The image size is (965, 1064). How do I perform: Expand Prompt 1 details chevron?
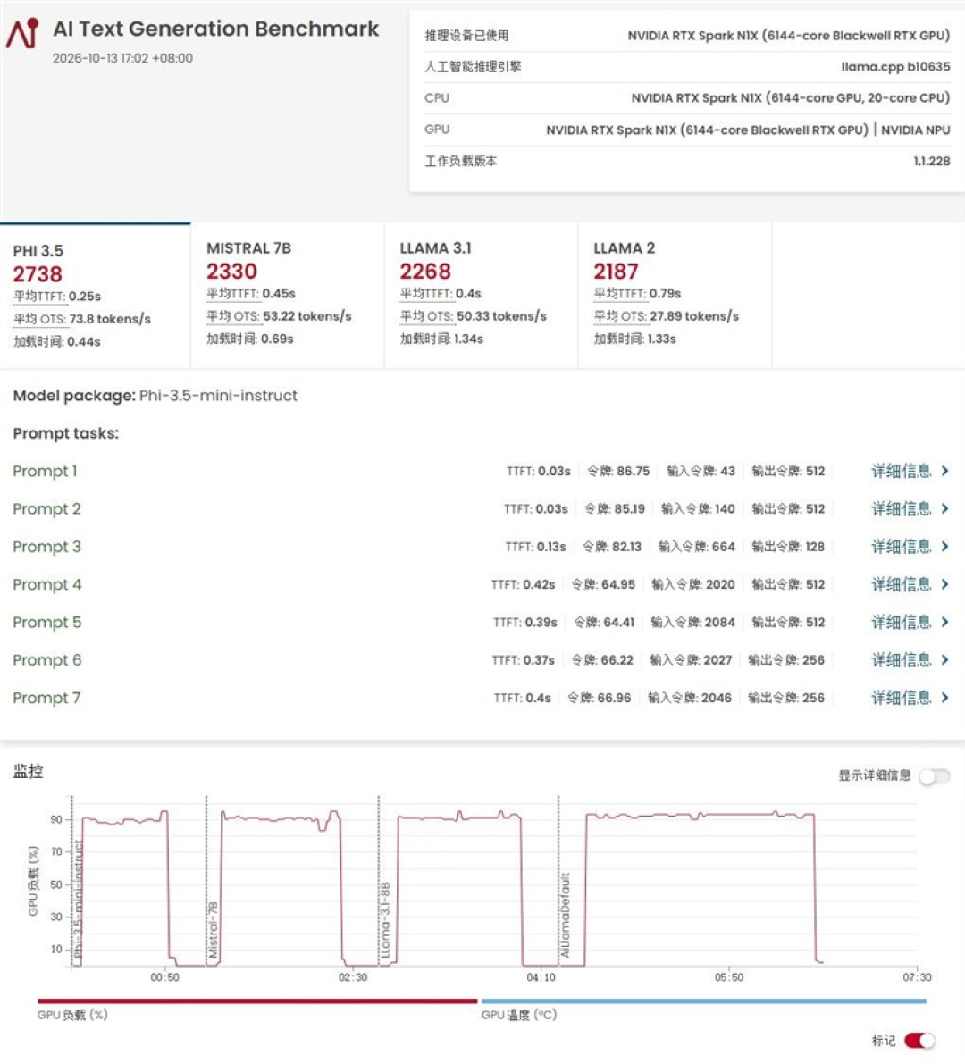point(944,471)
